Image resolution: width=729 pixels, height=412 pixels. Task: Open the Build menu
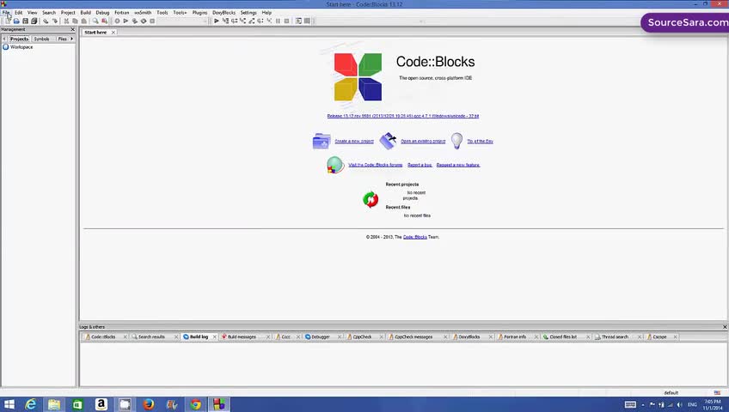tap(86, 13)
